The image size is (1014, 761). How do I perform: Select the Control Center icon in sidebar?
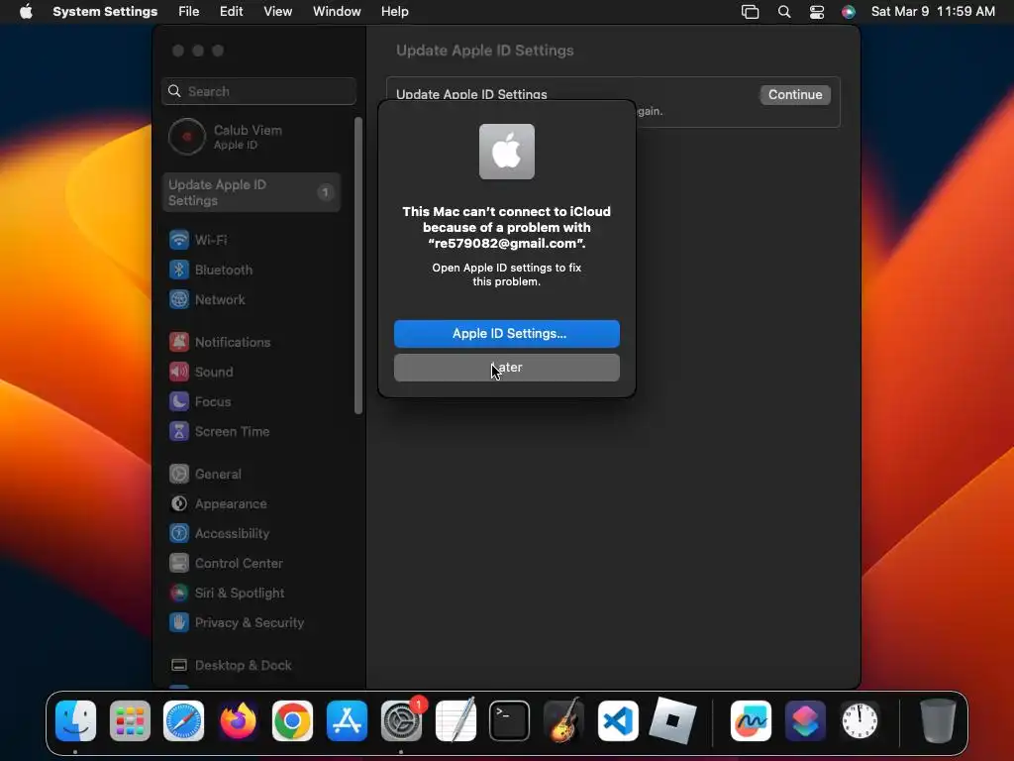click(x=179, y=563)
